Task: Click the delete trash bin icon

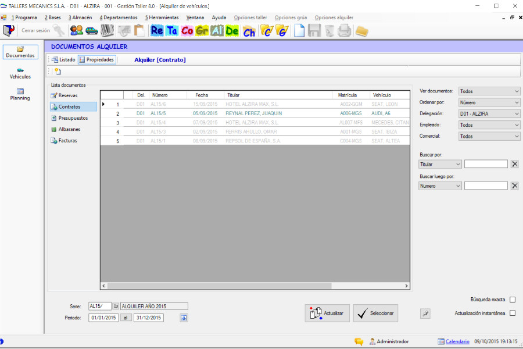Action: click(x=329, y=31)
